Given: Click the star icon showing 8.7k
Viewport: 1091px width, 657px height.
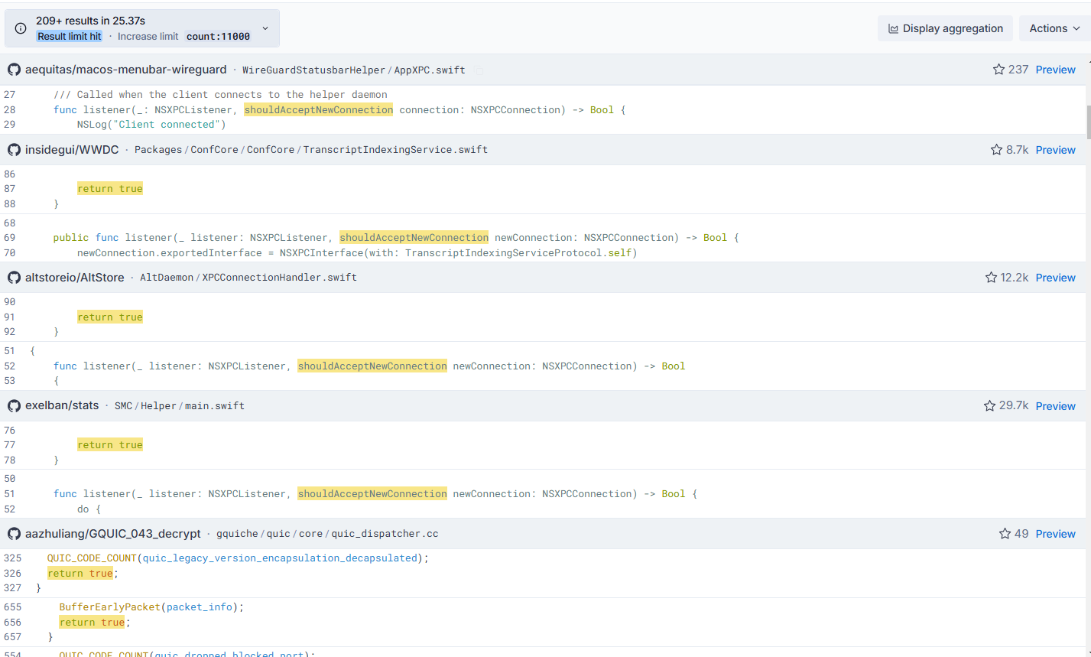Looking at the screenshot, I should point(996,150).
